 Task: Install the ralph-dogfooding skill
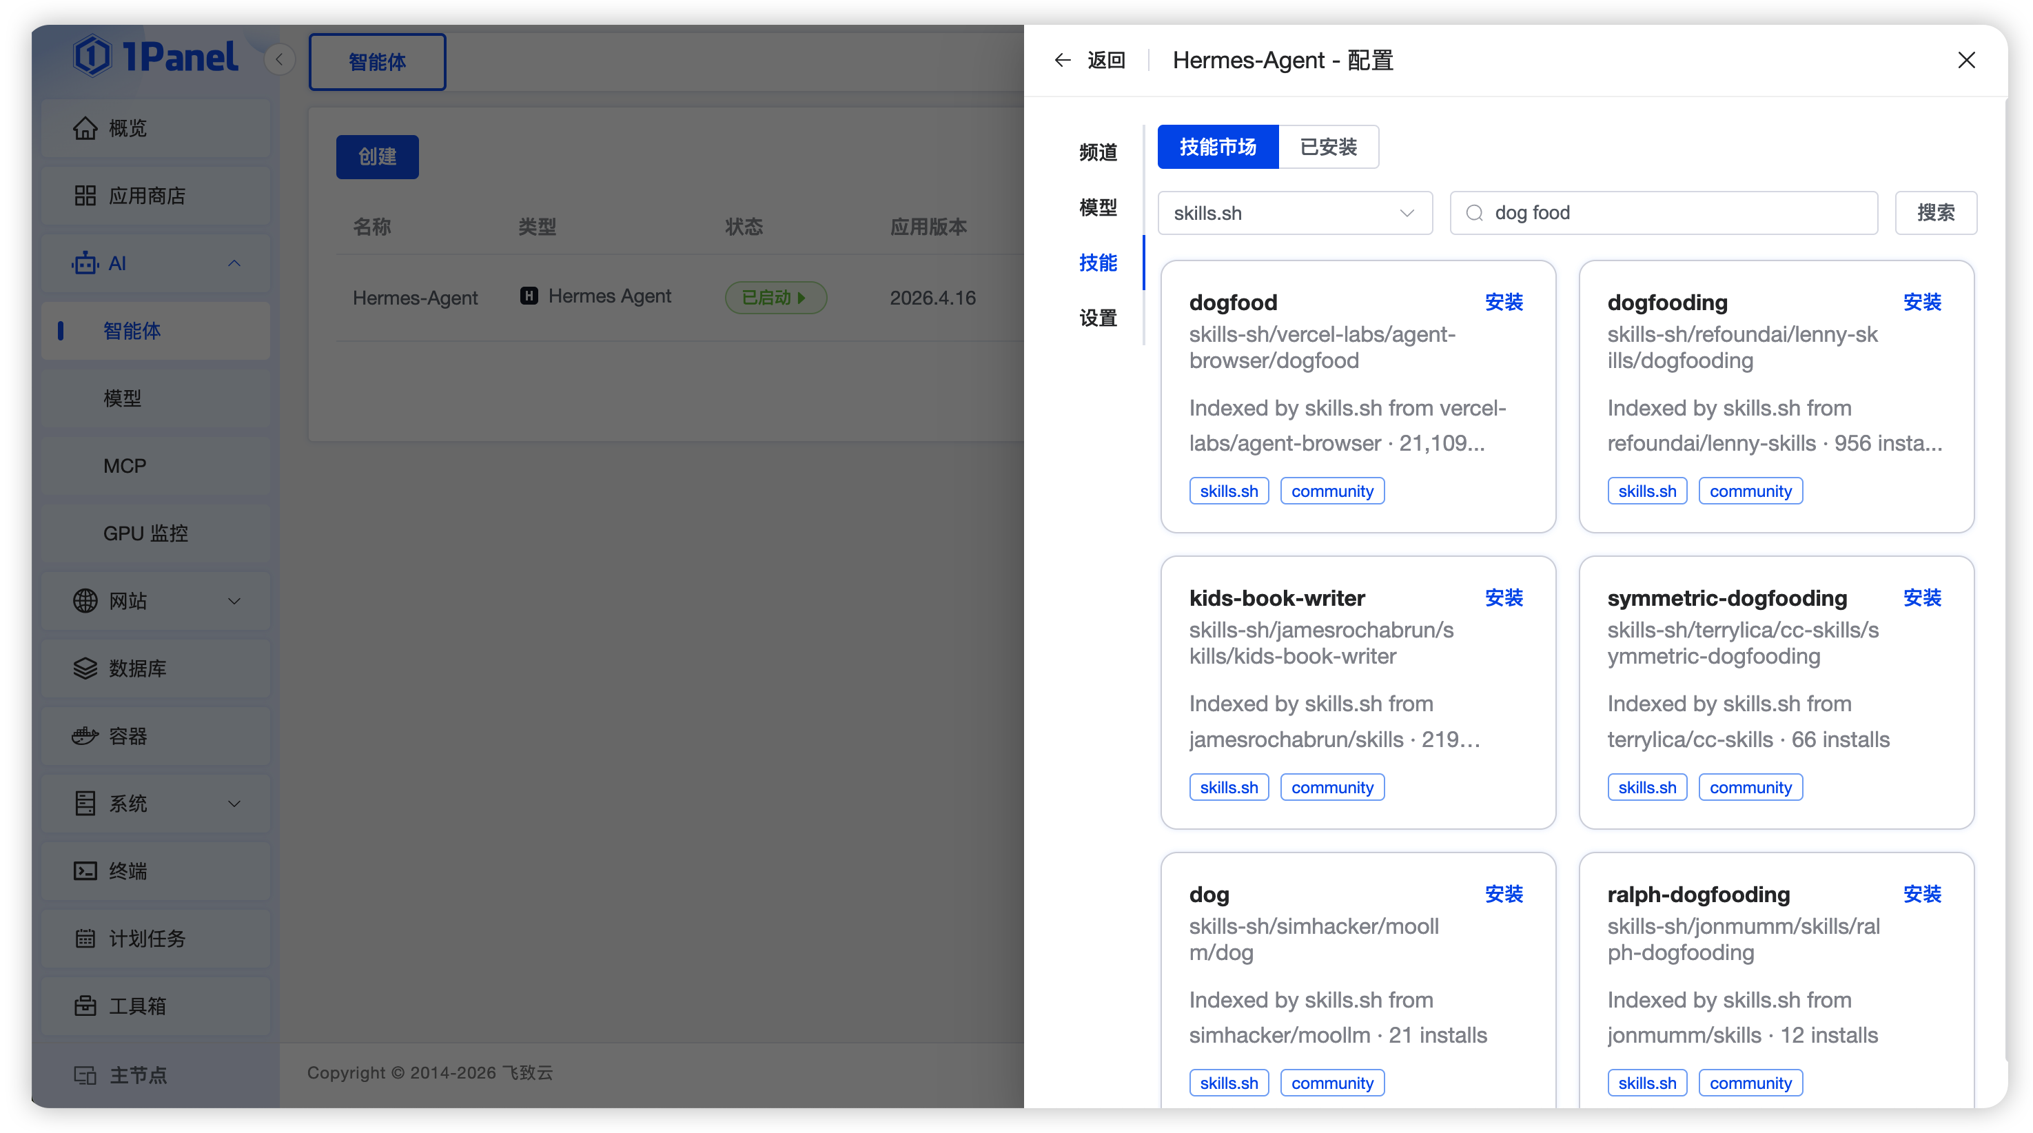[x=1922, y=894]
